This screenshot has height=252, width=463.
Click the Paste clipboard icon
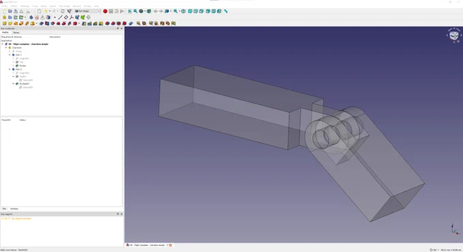39,11
